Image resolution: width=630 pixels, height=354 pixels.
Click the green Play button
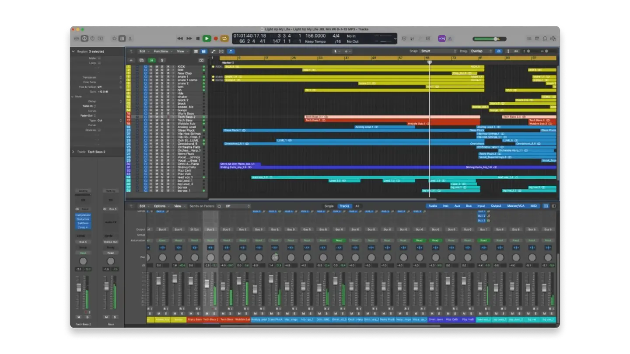coord(206,38)
